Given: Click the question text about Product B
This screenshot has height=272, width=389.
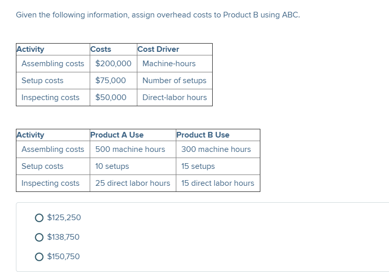Looking at the screenshot, I should 158,15.
